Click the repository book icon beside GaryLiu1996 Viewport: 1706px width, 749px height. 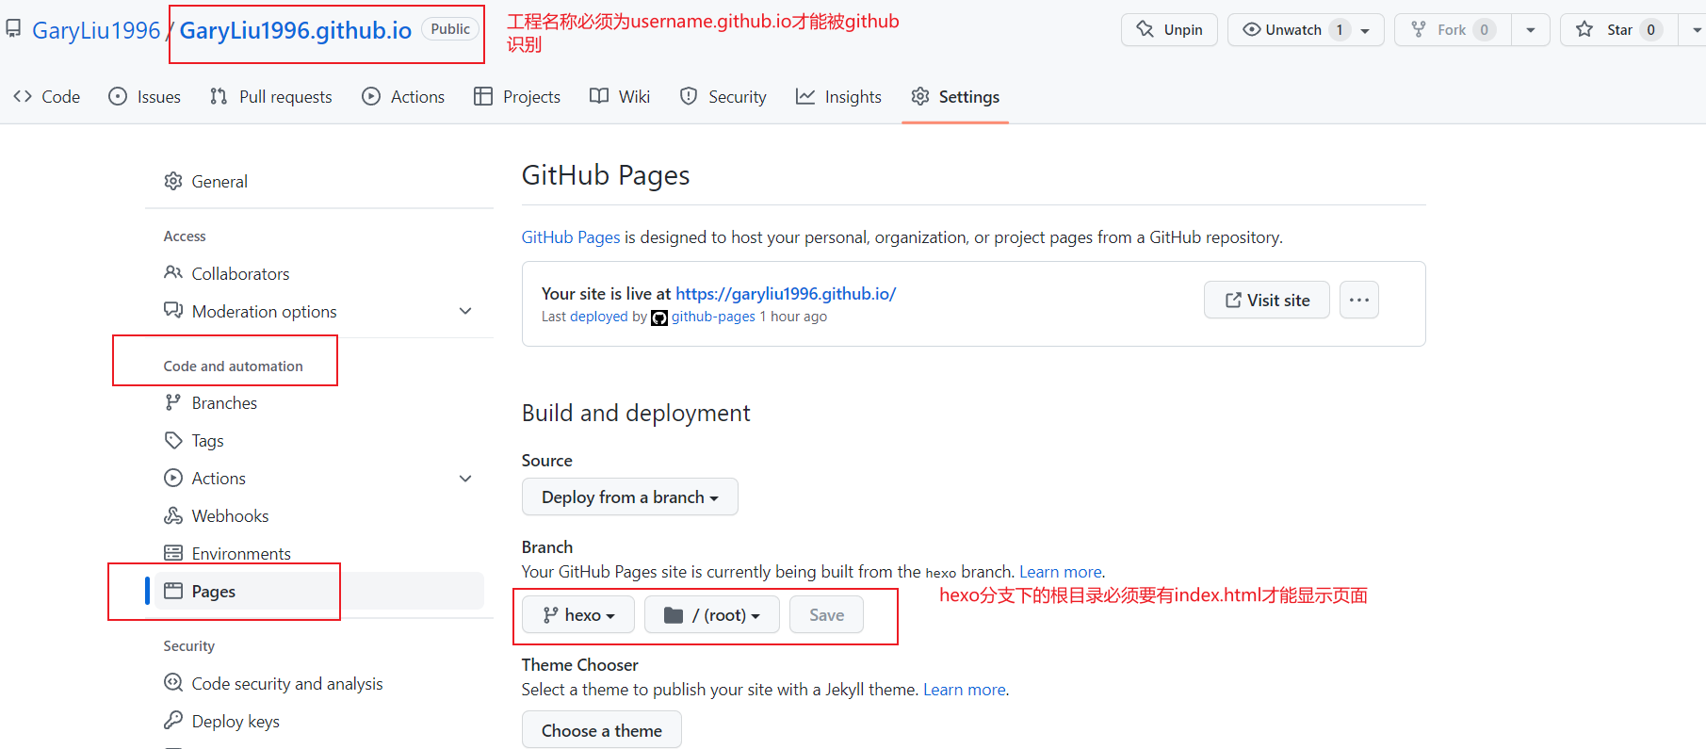13,29
